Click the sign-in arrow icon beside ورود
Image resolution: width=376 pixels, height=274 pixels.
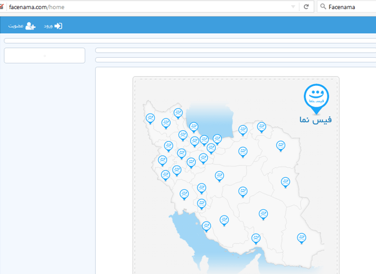click(x=58, y=26)
